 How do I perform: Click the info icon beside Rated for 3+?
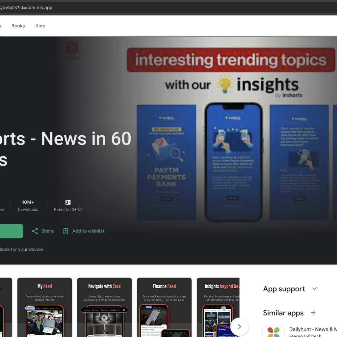tap(80, 209)
